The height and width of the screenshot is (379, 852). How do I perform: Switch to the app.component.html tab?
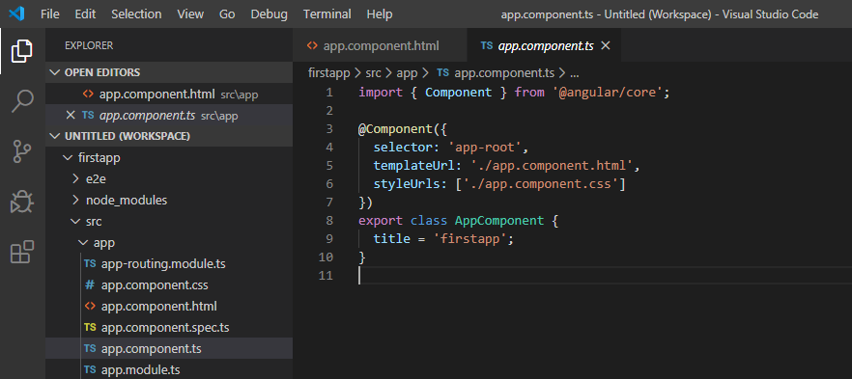(380, 46)
